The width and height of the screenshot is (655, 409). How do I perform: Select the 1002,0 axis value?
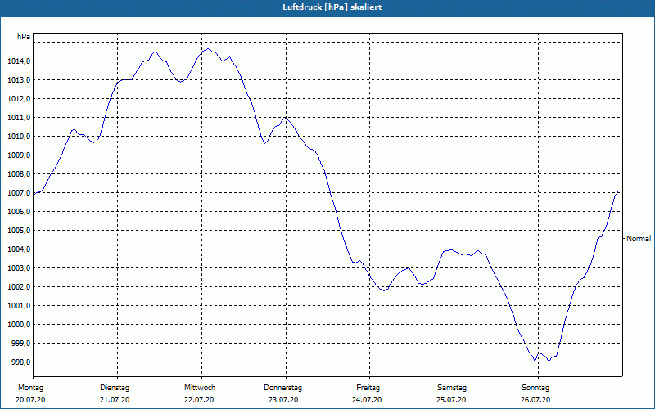click(x=19, y=287)
